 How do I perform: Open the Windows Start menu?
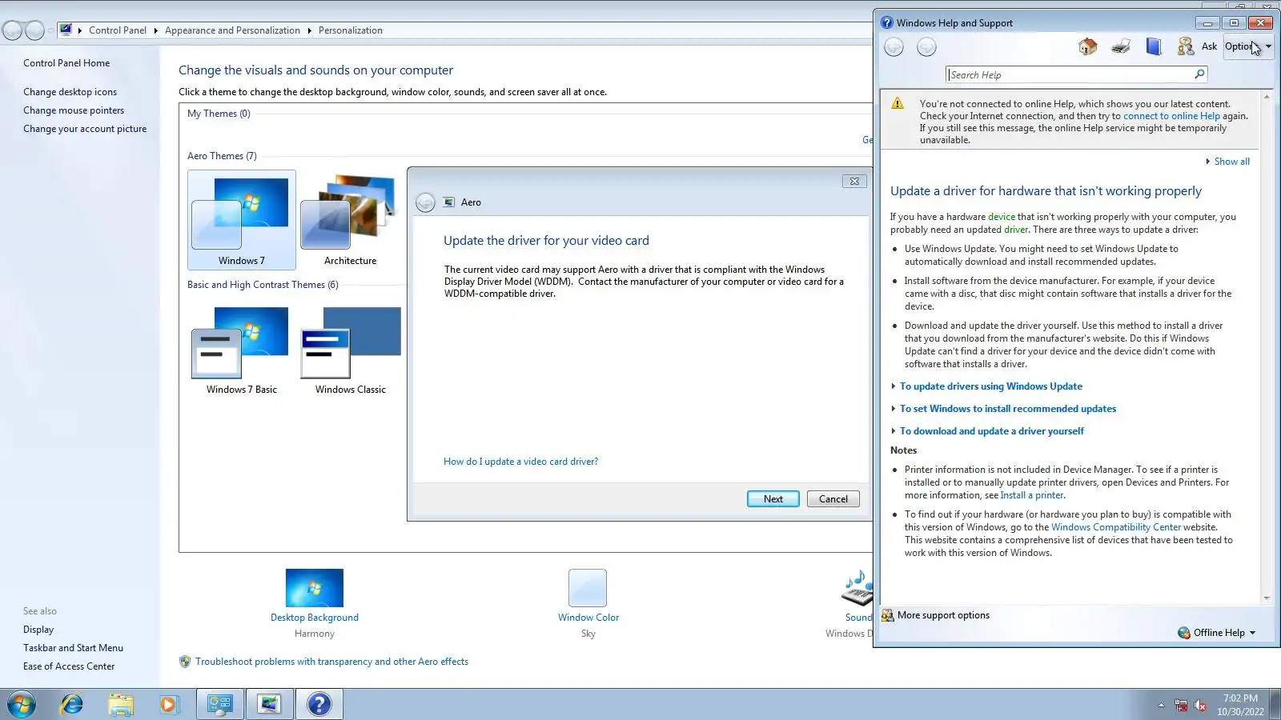coord(22,705)
